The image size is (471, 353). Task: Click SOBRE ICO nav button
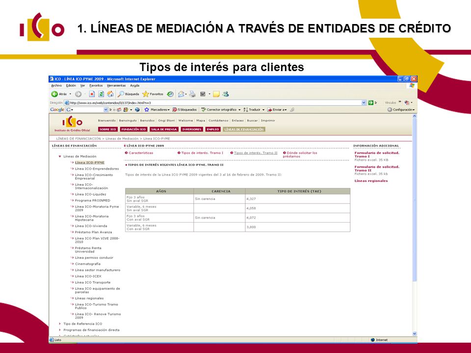coord(107,129)
